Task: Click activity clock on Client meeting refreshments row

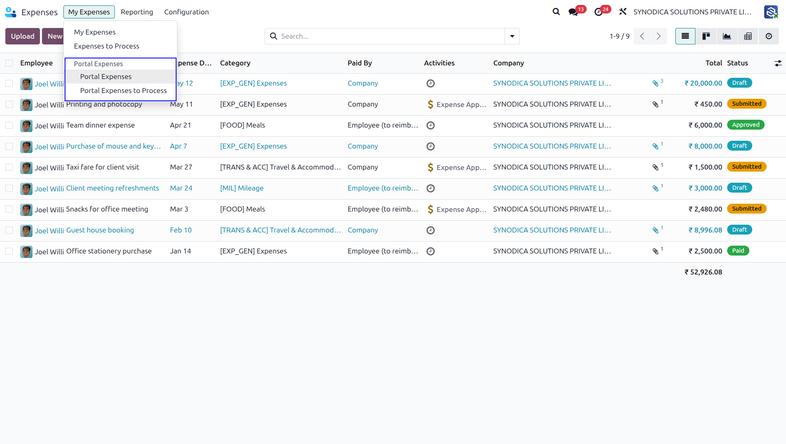Action: (430, 188)
